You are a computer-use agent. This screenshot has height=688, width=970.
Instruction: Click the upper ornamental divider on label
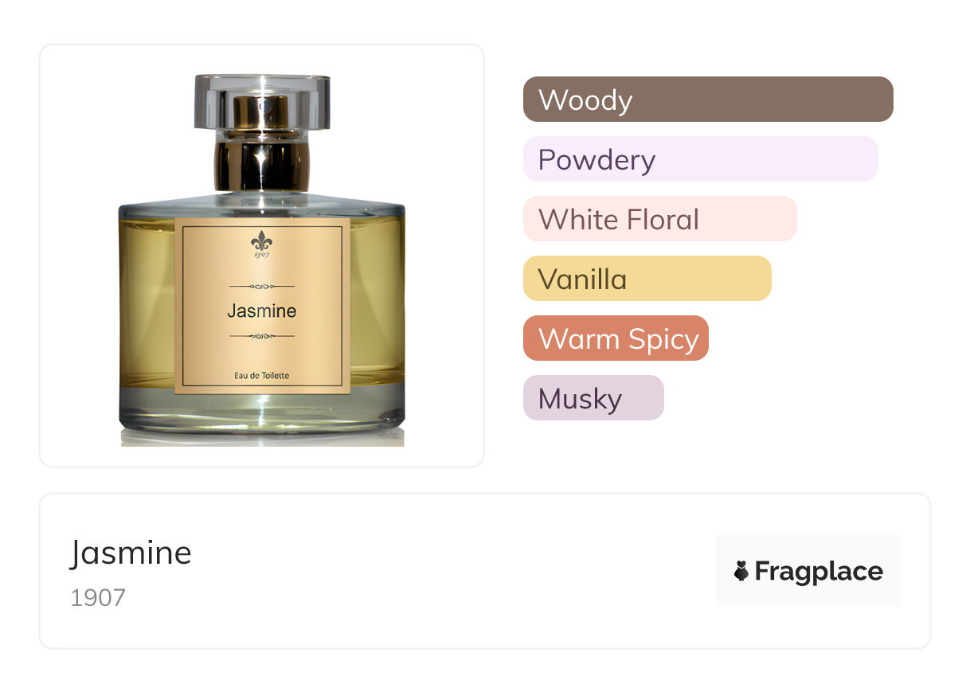click(262, 286)
